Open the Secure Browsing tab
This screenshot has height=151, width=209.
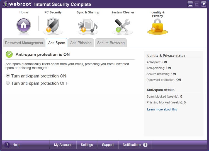[111, 43]
